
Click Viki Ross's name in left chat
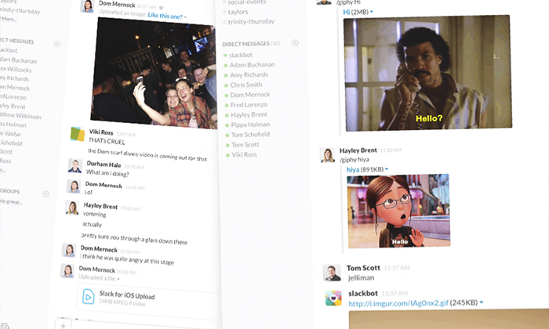(101, 132)
